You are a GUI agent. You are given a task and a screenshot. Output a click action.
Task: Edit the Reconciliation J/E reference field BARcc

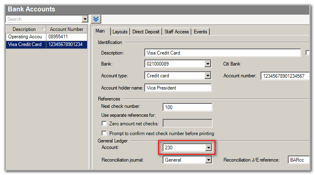[x=299, y=160]
